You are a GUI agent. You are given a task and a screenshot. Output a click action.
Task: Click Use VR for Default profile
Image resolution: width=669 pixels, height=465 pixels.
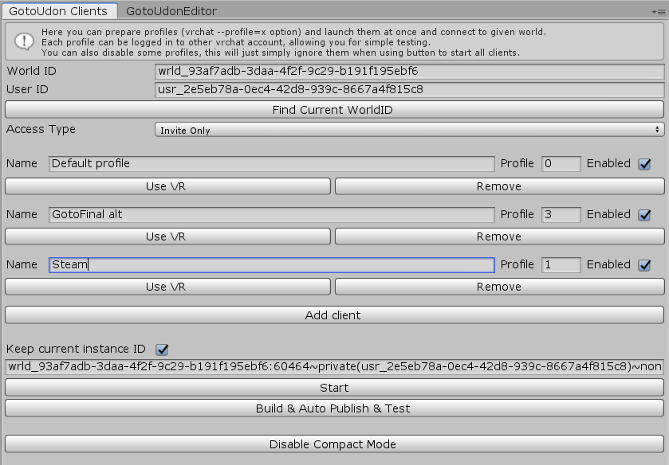pos(167,186)
